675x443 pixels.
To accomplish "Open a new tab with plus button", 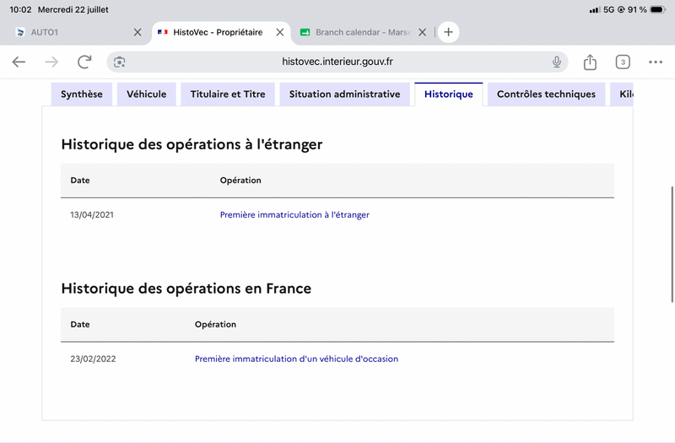I will (x=448, y=32).
